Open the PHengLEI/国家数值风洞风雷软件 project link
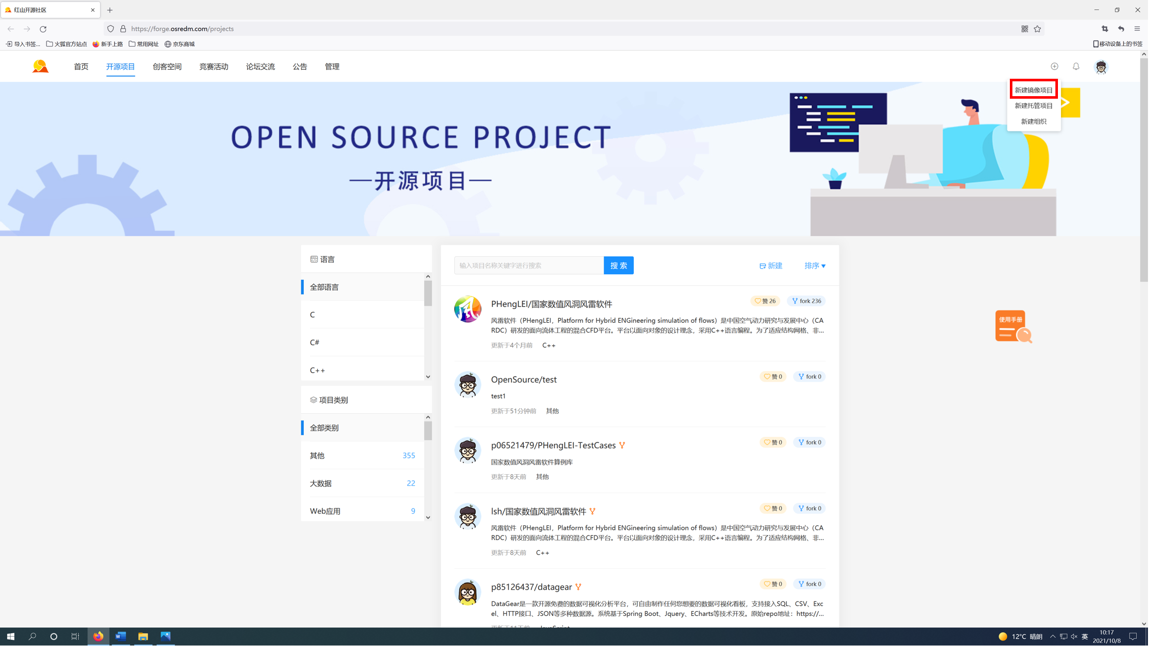The image size is (1149, 646). (x=551, y=304)
